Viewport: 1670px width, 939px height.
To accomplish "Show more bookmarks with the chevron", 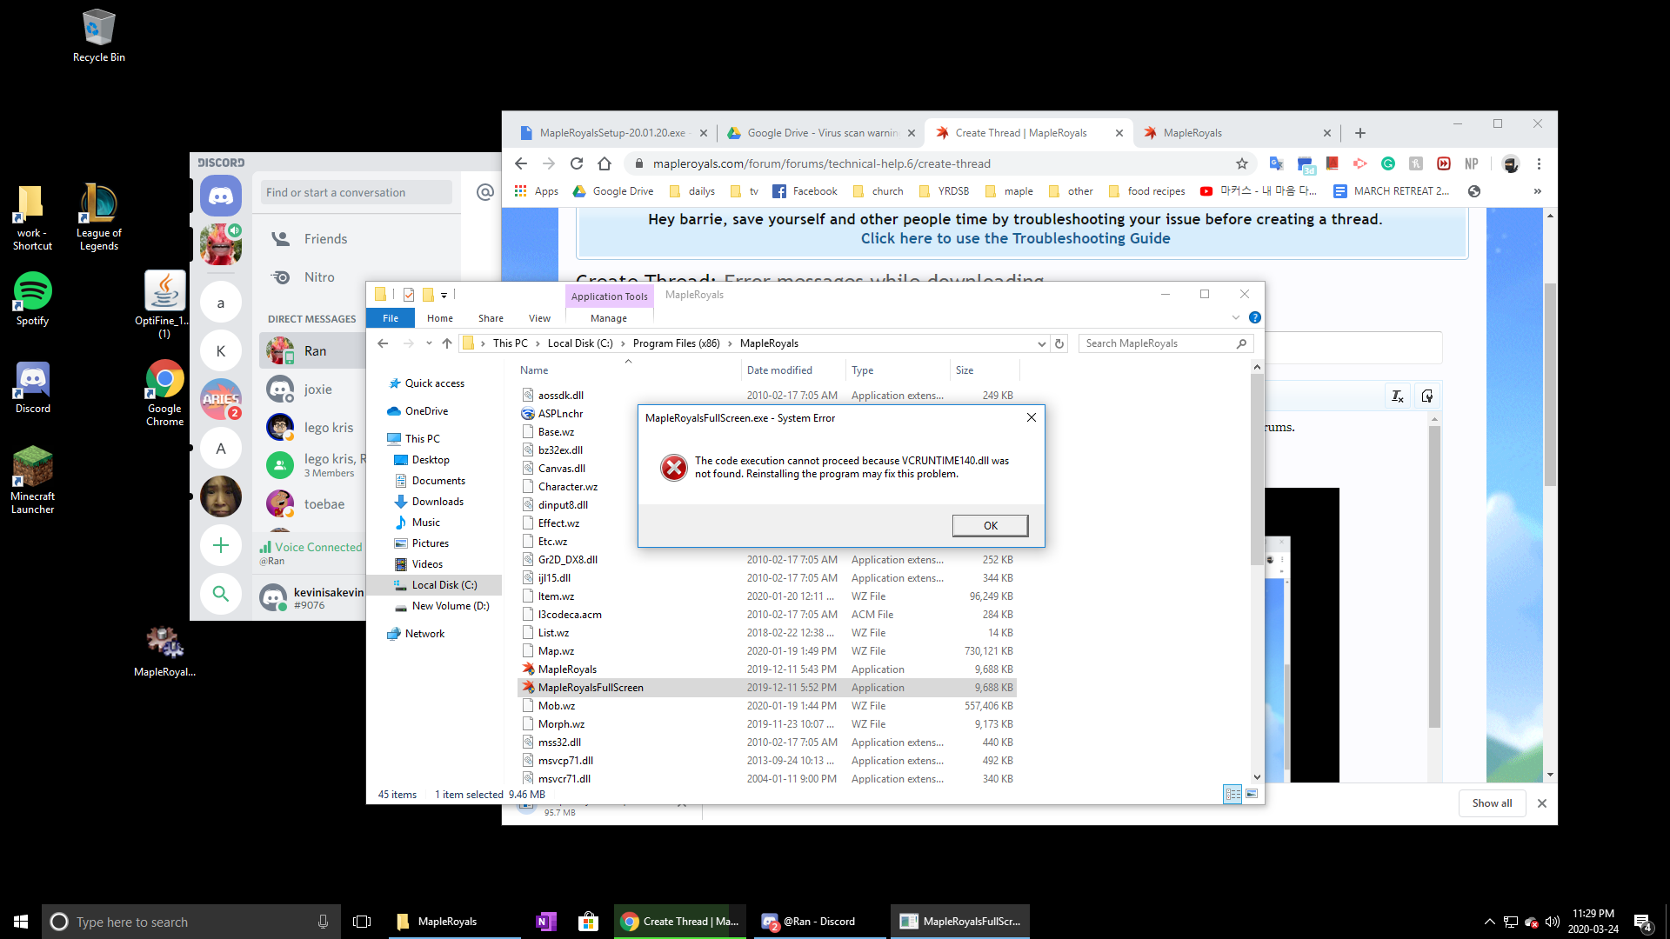I will [x=1538, y=191].
